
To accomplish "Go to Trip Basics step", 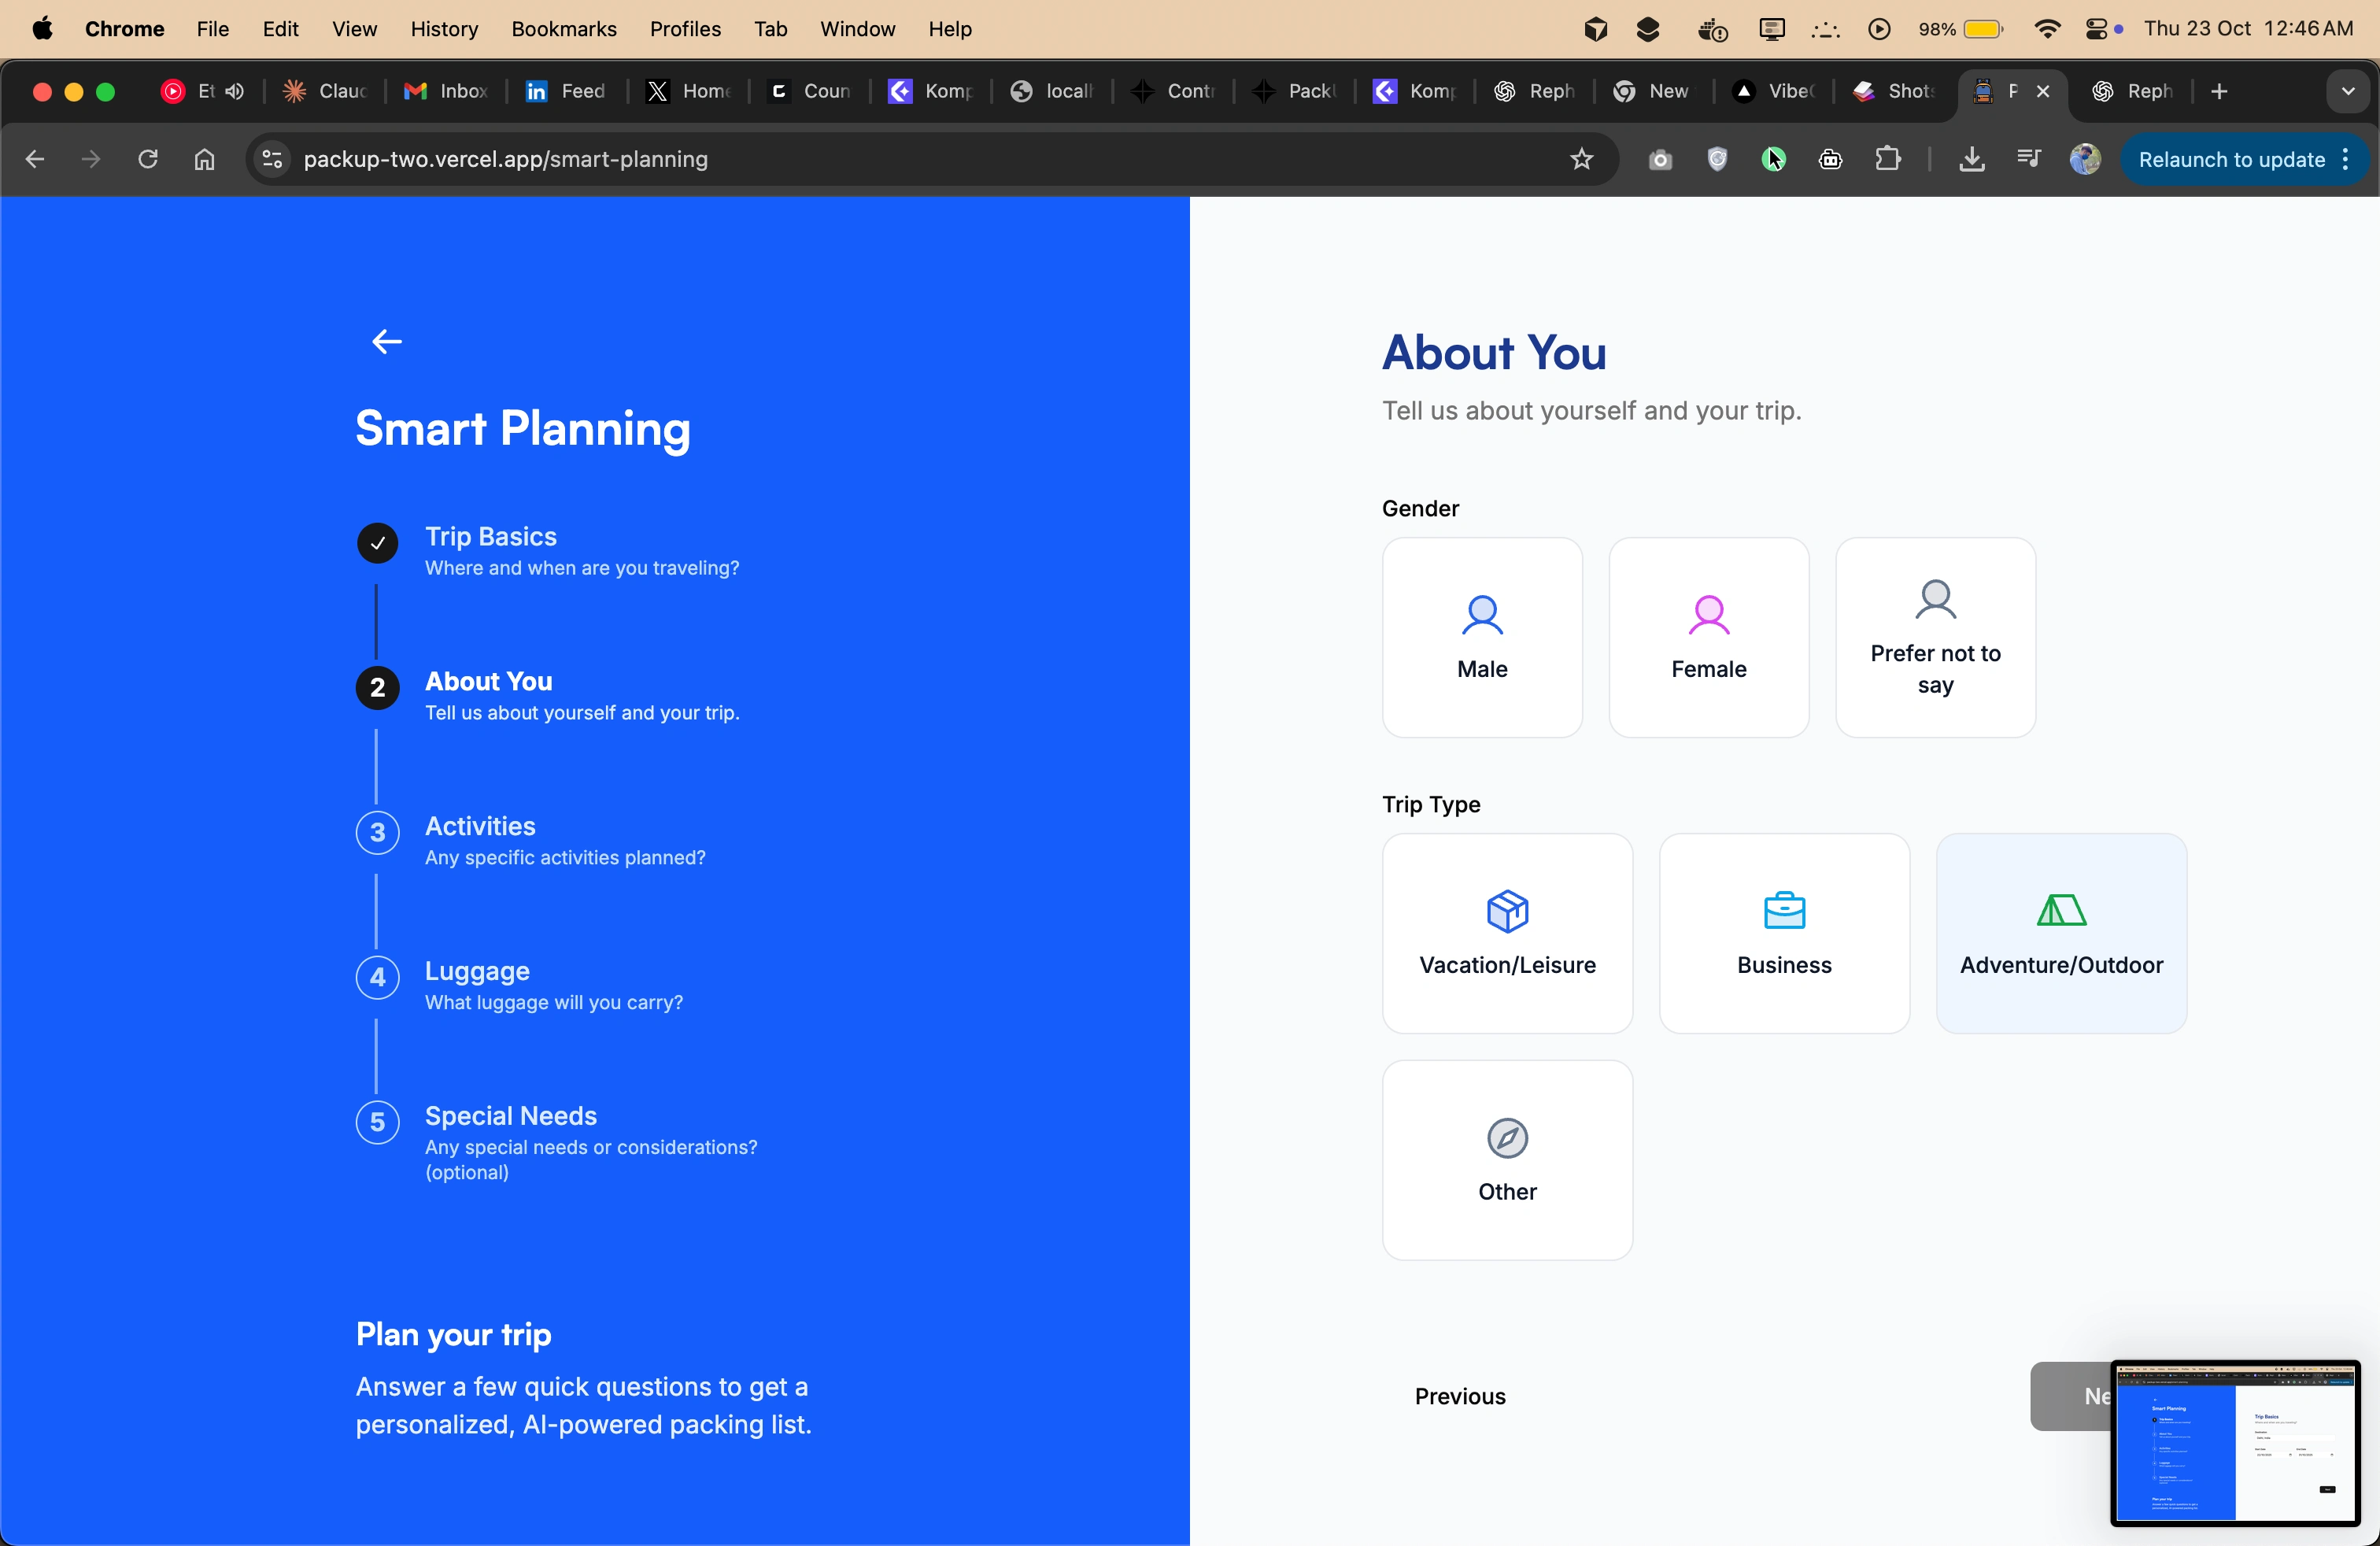I will point(490,537).
